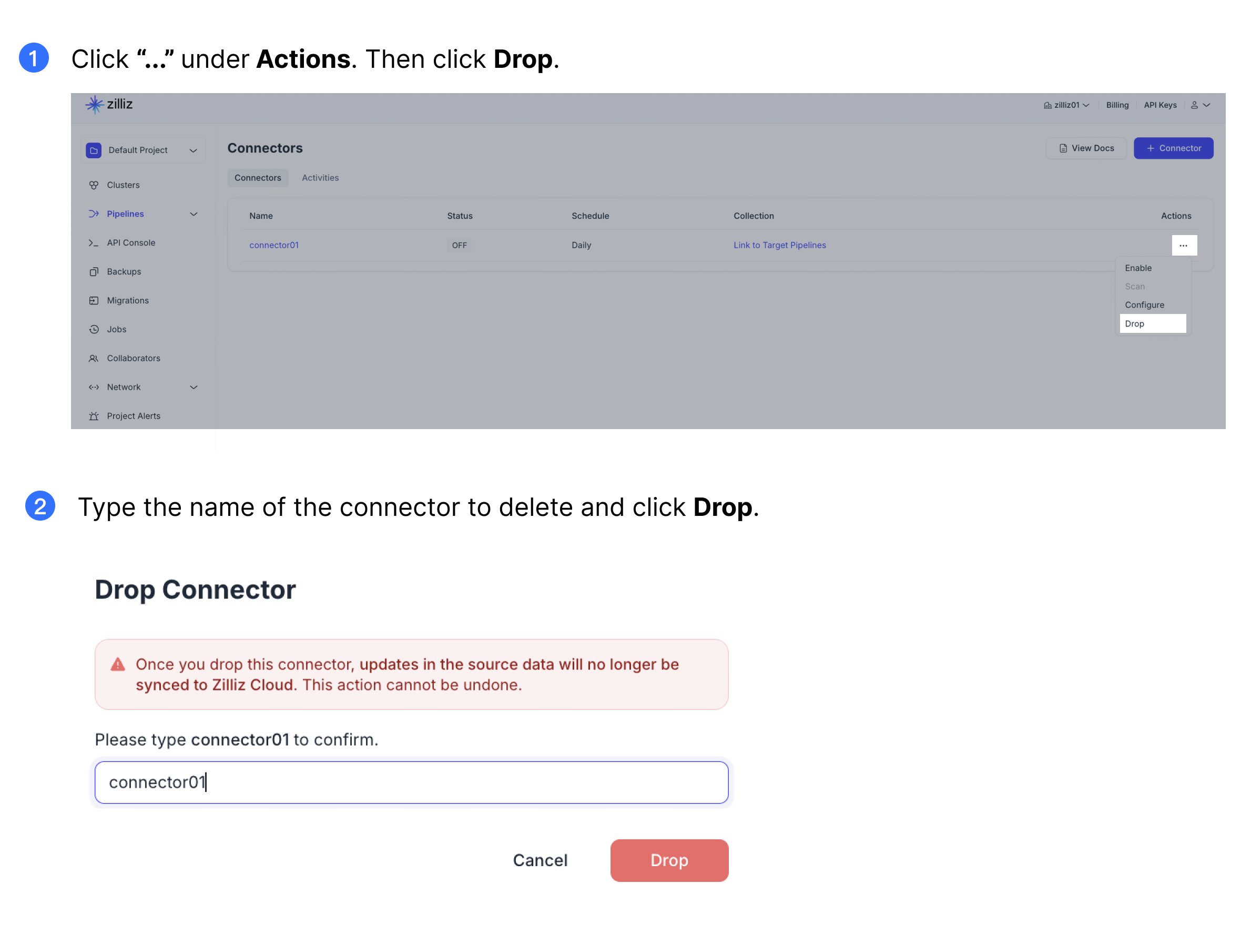Click the document icon in View Docs

1063,149
